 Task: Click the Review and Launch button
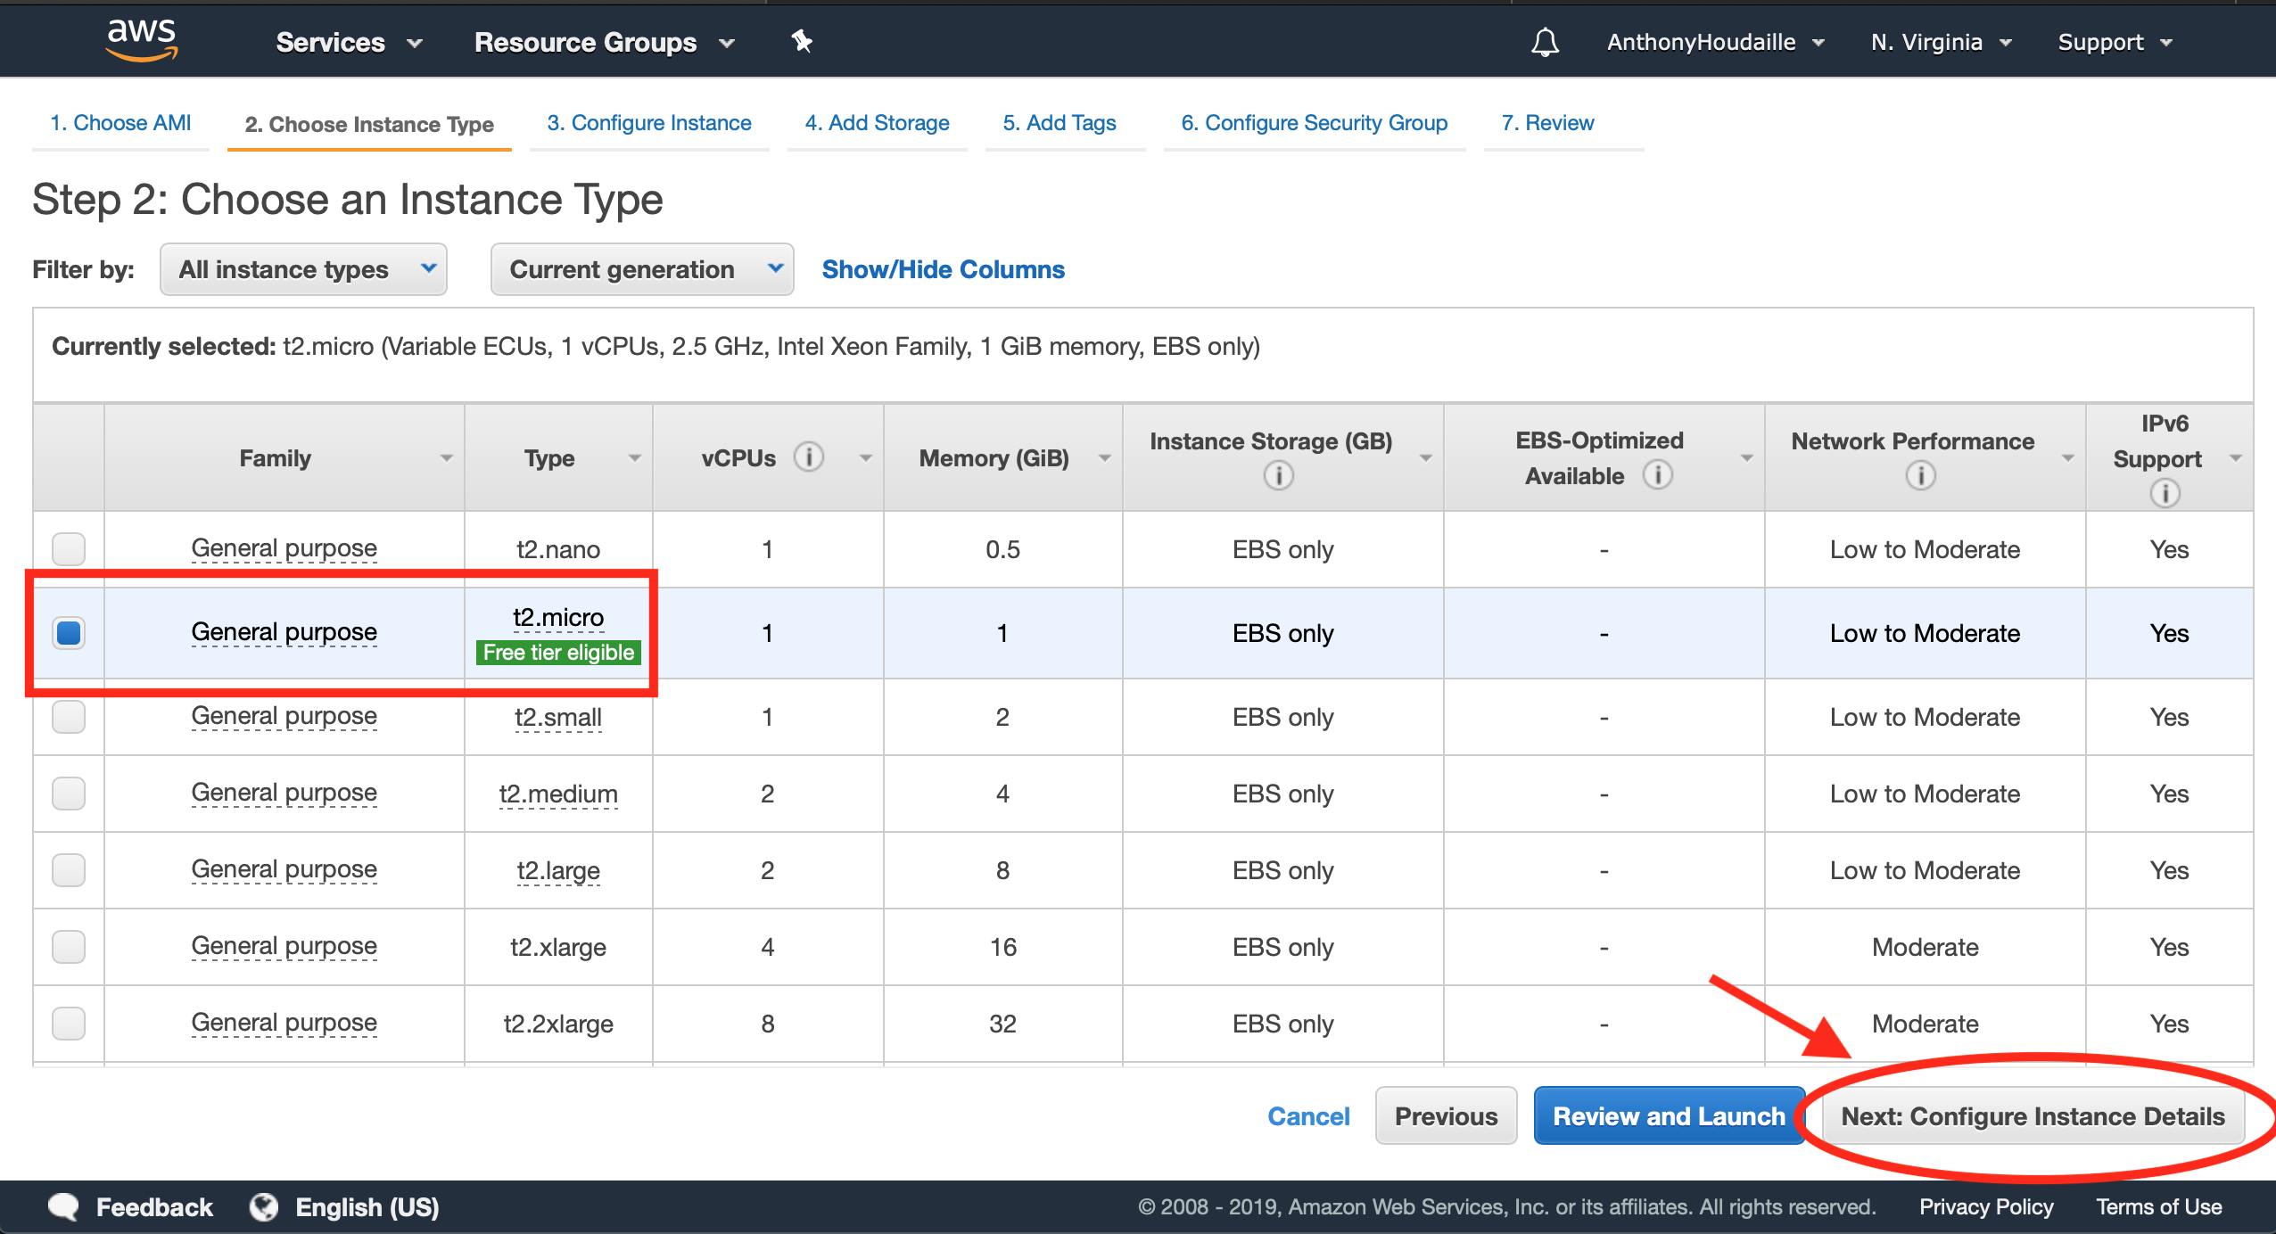(1669, 1115)
